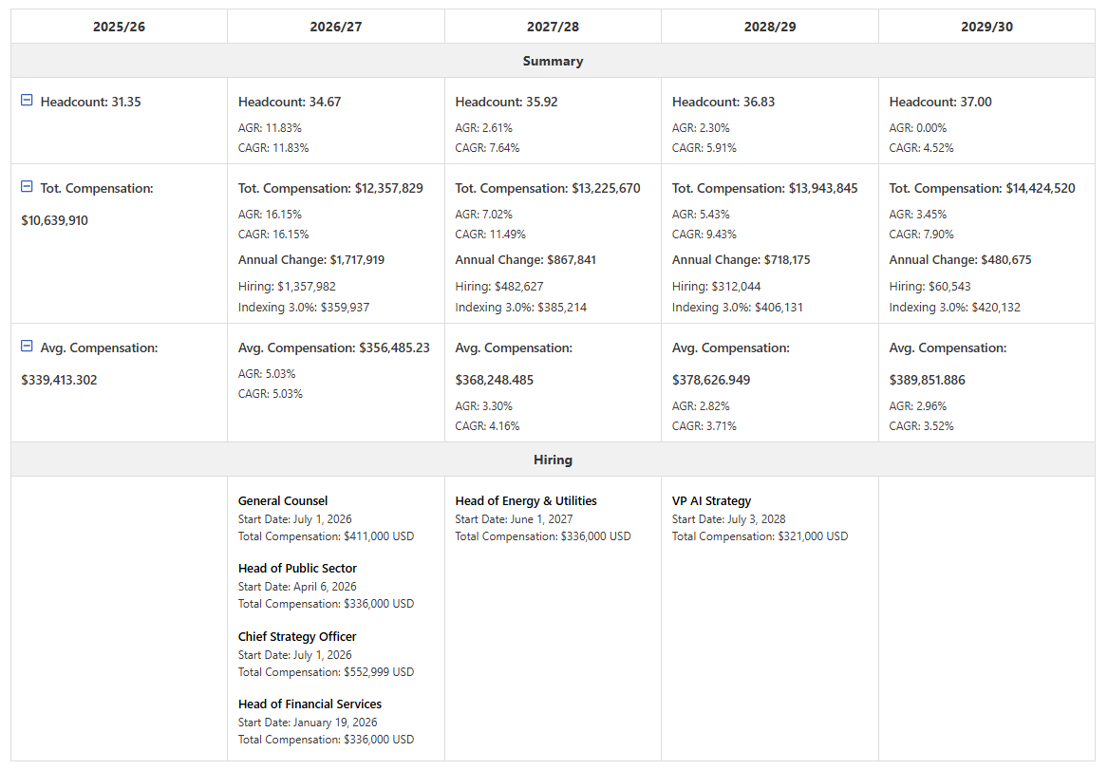Screen dimensions: 1108x770
Task: Select the 2026/27 column header
Action: click(336, 27)
